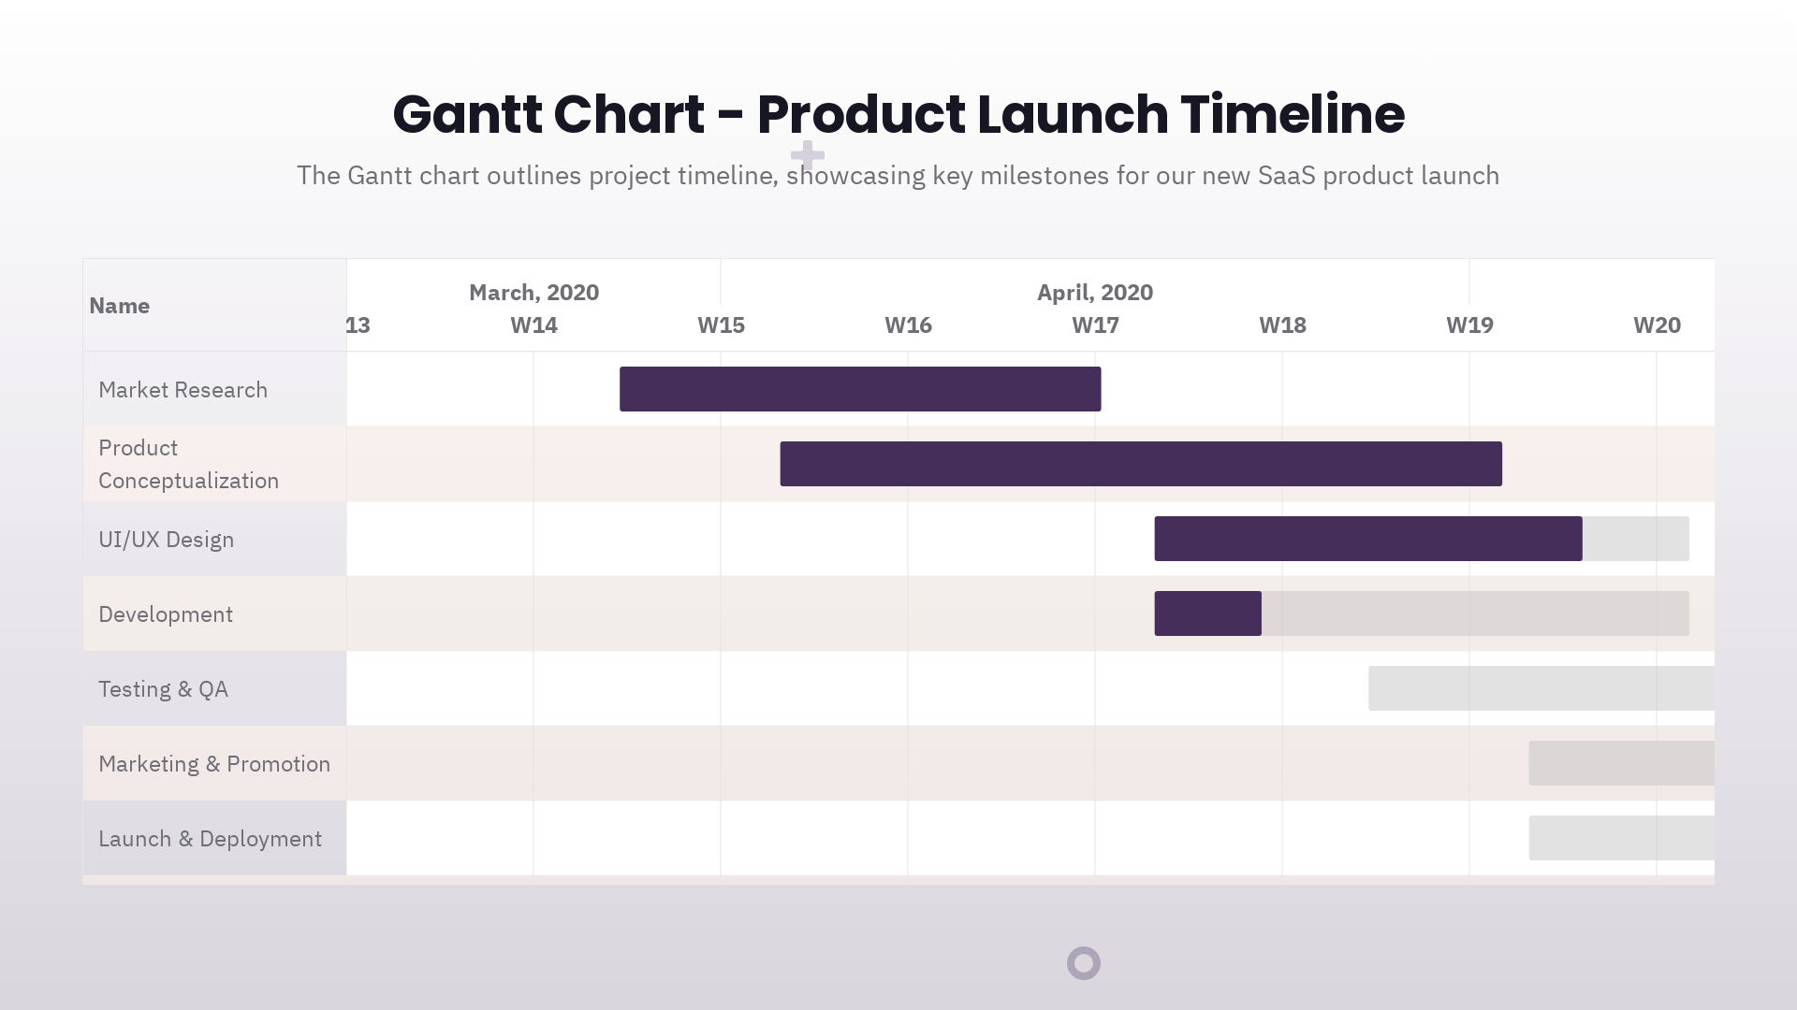Screen dimensions: 1797x1010
Task: Click the Name column header
Action: [120, 306]
